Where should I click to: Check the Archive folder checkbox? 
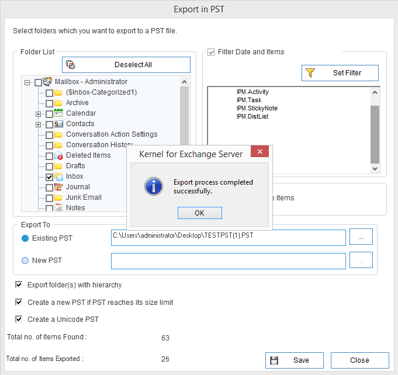[49, 103]
